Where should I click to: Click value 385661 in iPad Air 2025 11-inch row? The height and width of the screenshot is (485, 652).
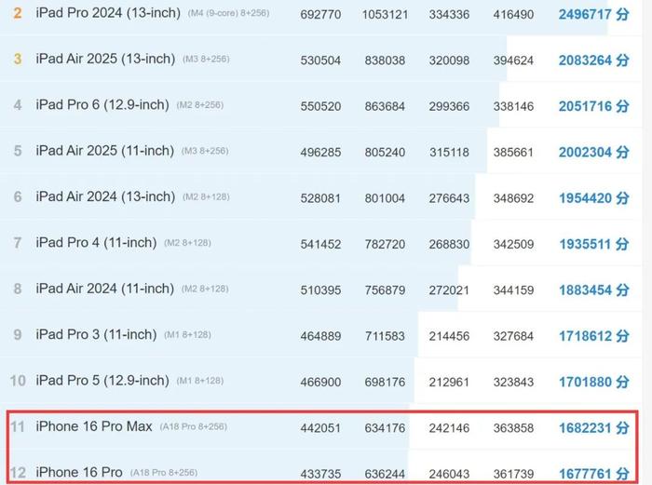point(513,153)
